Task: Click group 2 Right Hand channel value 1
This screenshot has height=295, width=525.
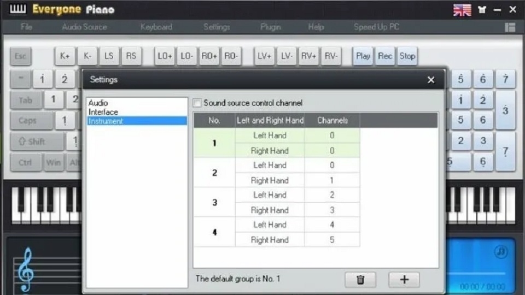Action: (x=332, y=180)
